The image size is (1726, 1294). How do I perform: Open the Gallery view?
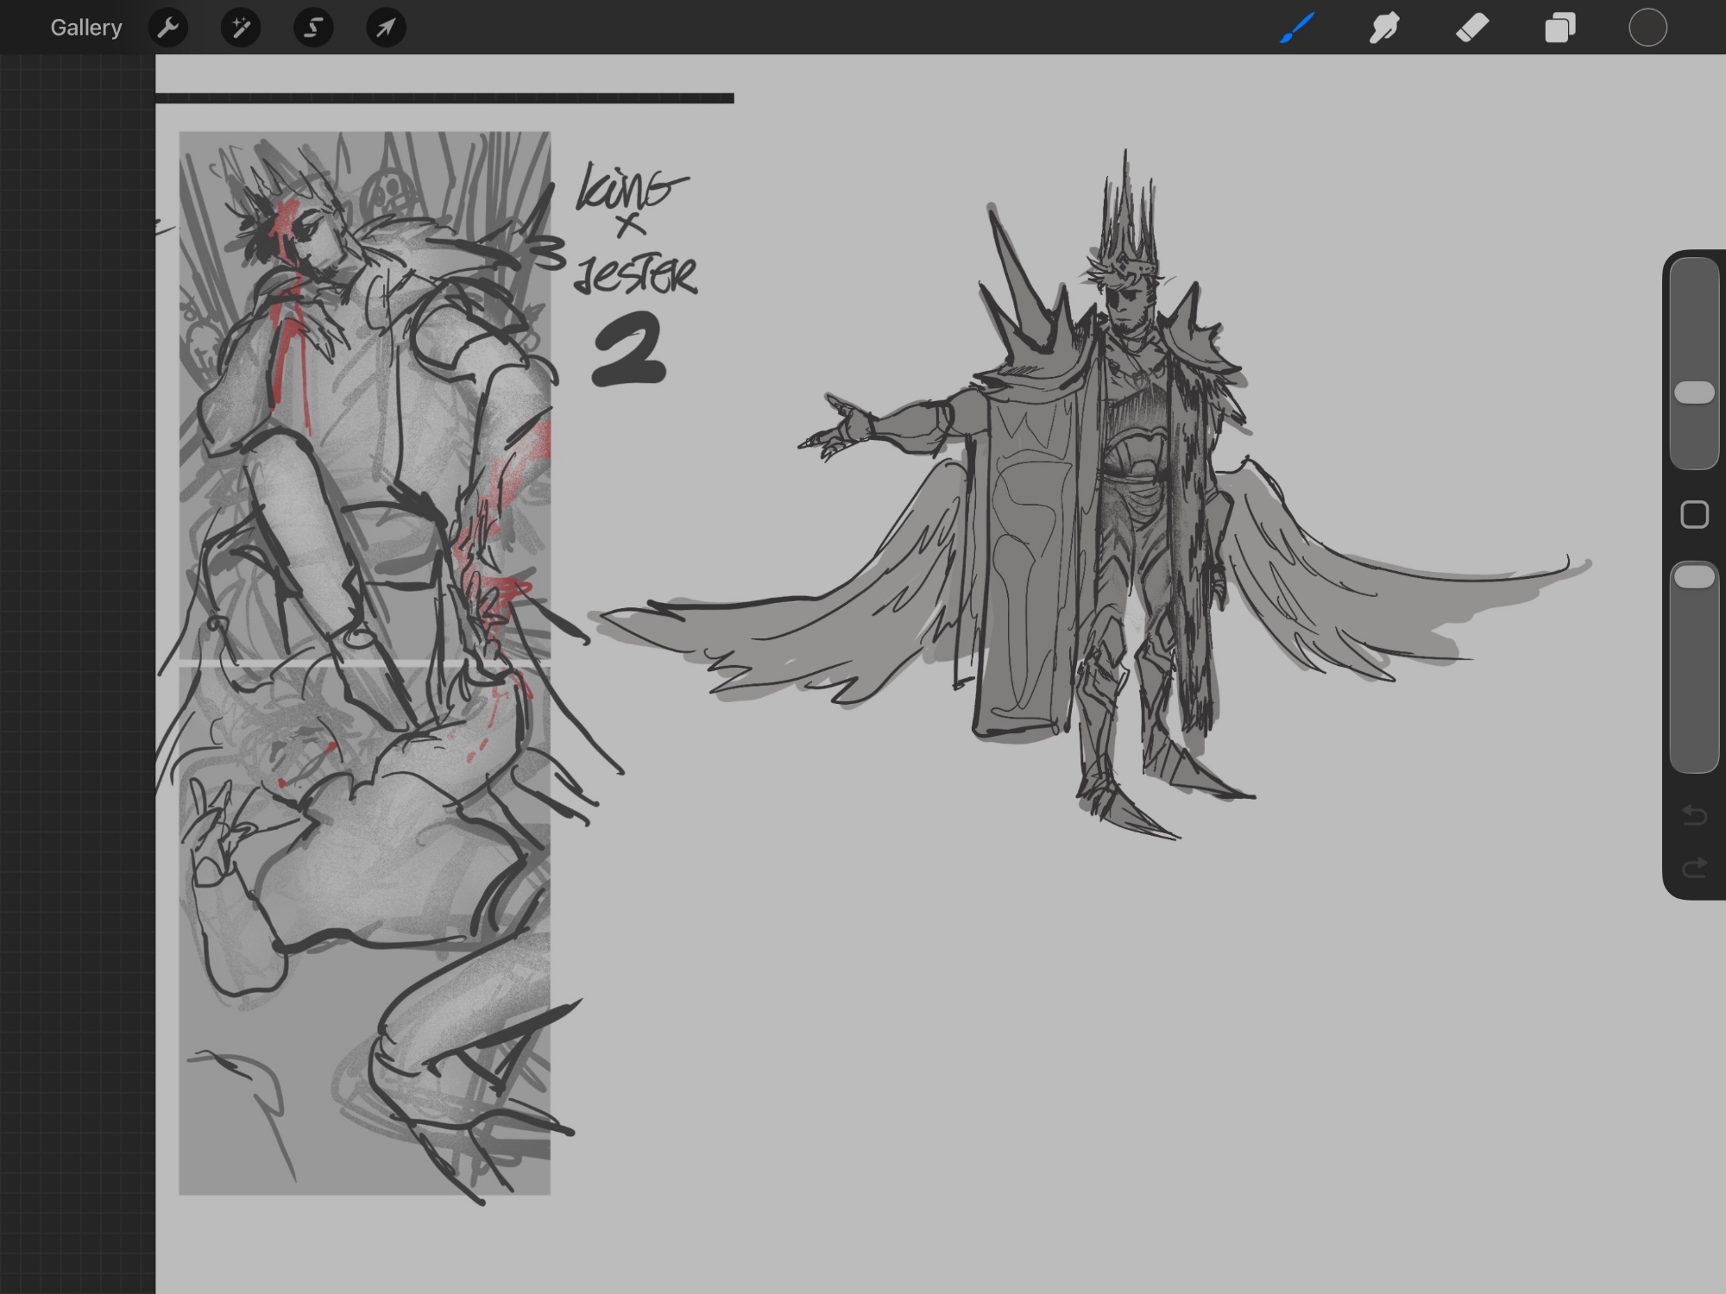[x=85, y=28]
